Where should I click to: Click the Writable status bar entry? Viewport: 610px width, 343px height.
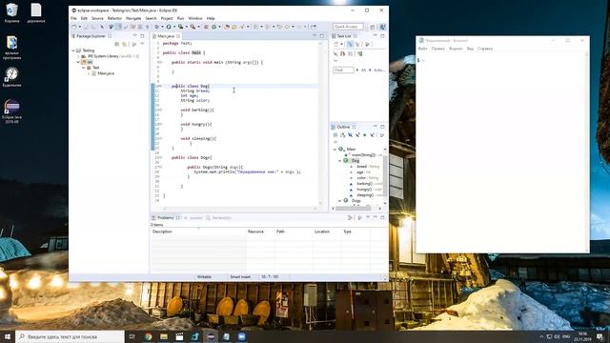click(x=204, y=277)
